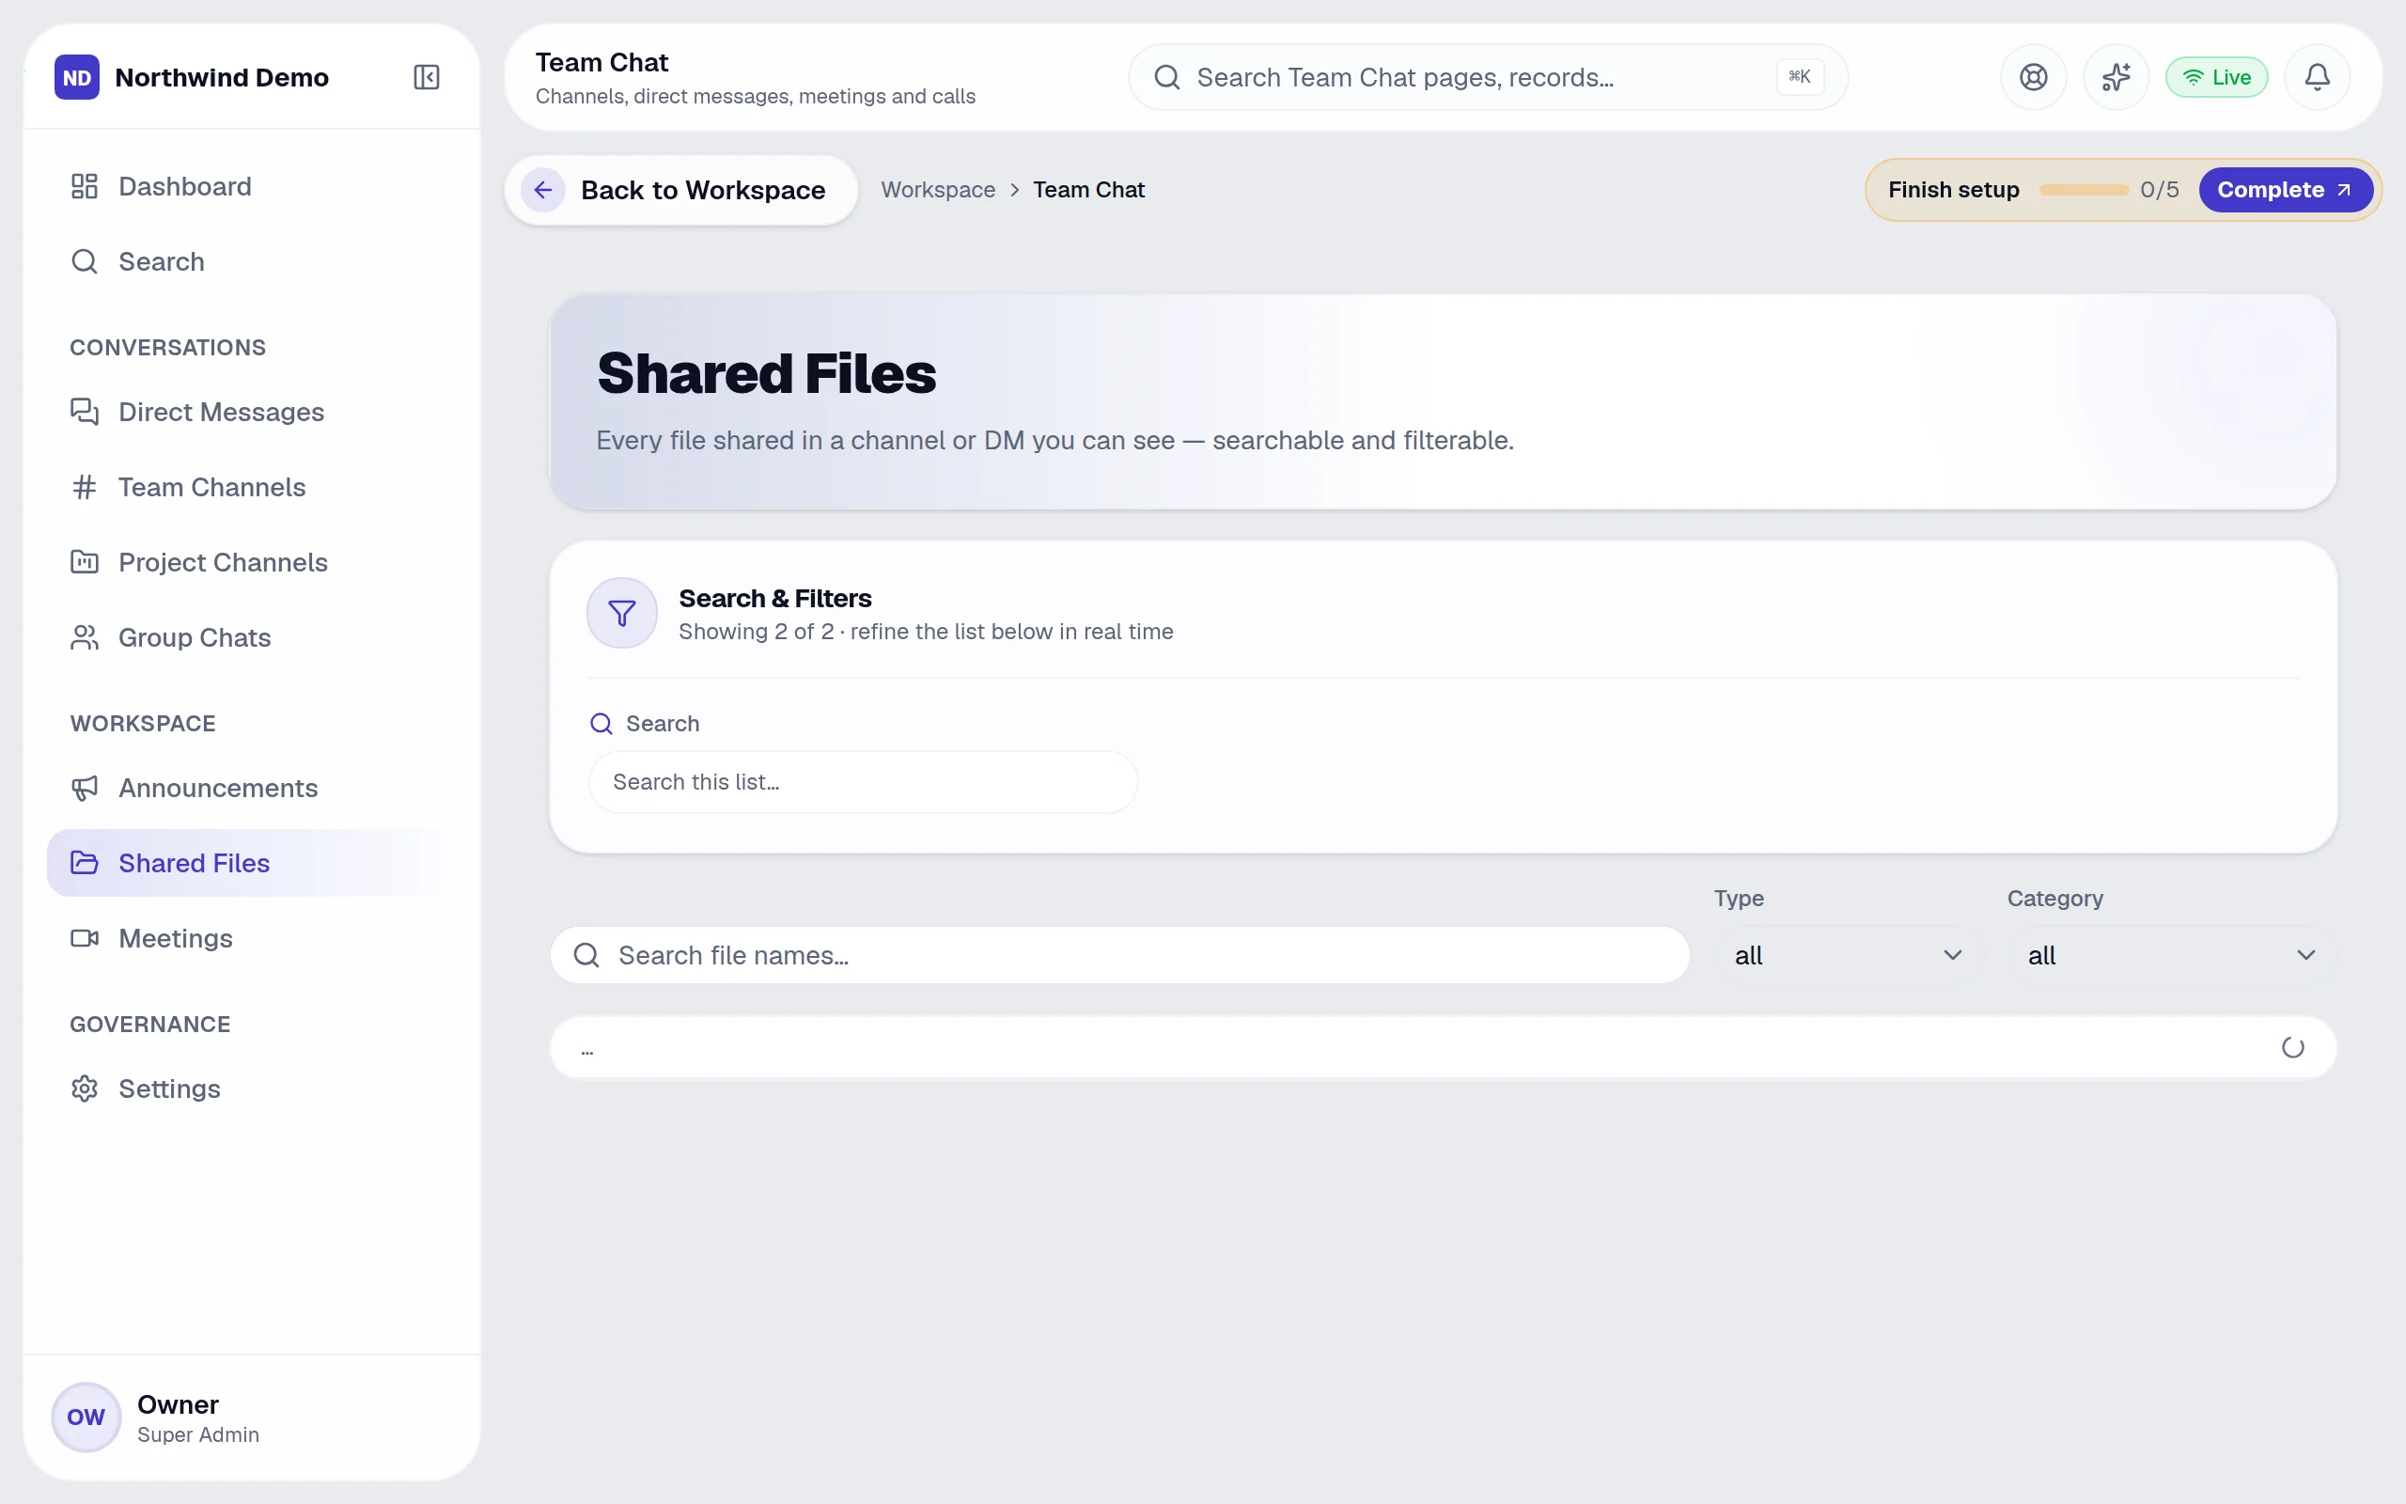
Task: Click Back to Workspace button
Action: [x=681, y=190]
